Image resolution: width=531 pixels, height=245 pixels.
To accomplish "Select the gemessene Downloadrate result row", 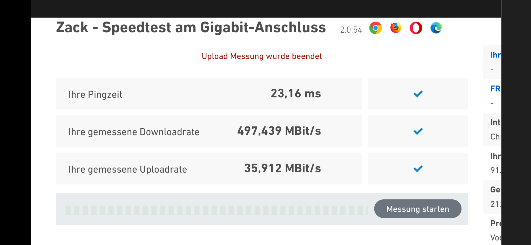I will [209, 131].
